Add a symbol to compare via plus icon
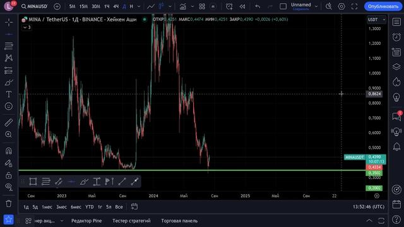 57,6
